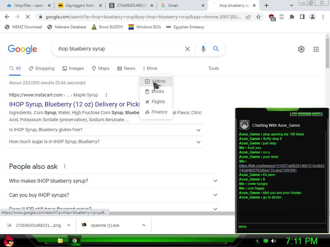330x247 pixels.
Task: Open the Bonzi BUDDY! bookmark
Action: point(107,27)
